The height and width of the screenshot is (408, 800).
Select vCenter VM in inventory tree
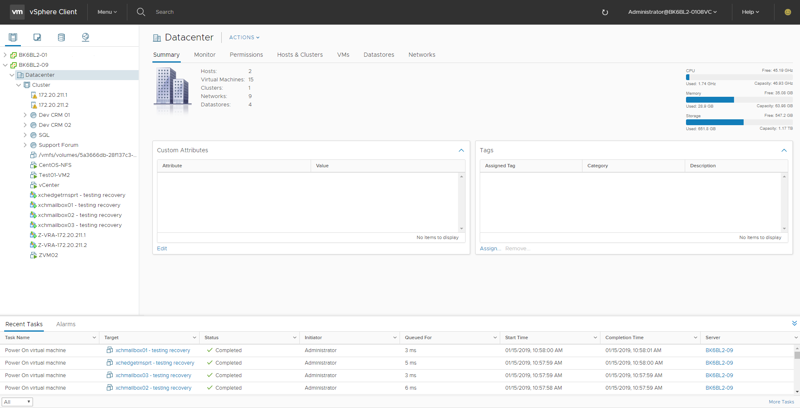pyautogui.click(x=49, y=185)
